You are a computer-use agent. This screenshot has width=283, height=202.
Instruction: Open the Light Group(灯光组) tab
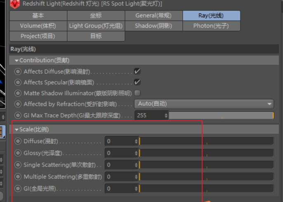tap(96, 26)
